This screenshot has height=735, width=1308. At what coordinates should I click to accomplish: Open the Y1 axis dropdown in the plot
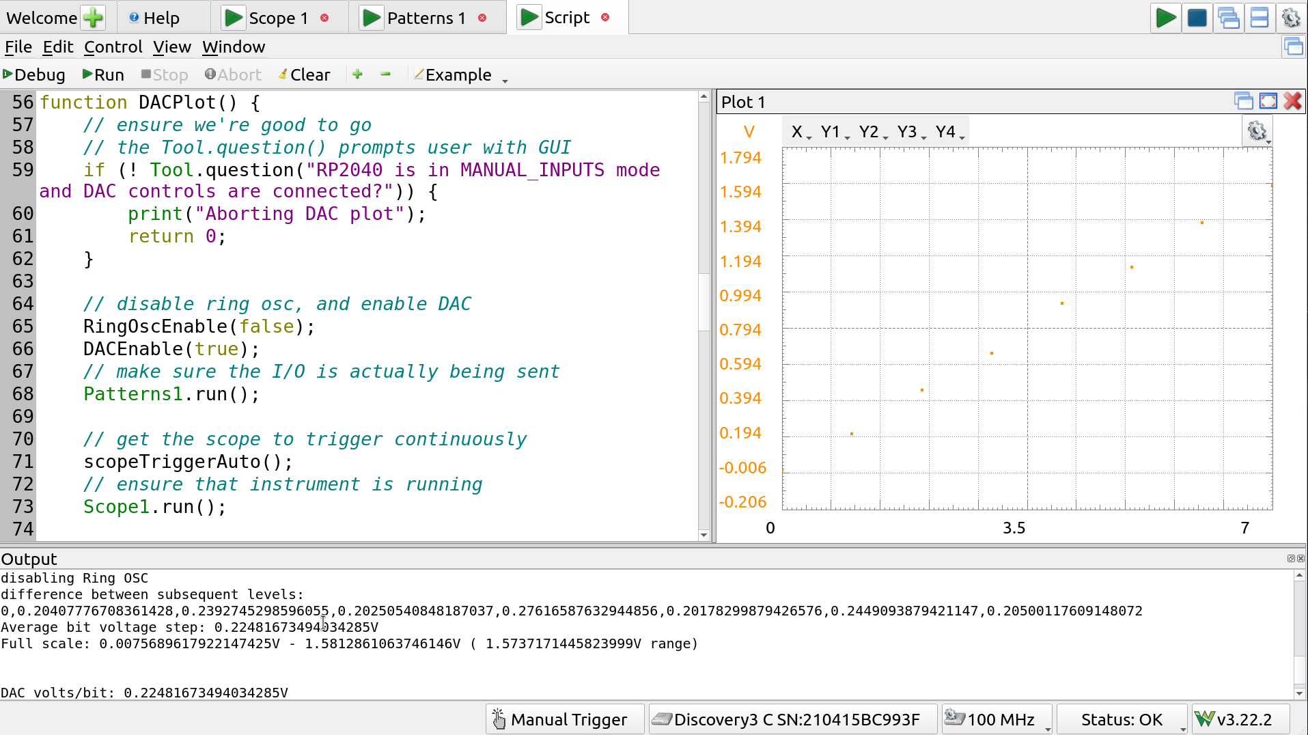point(835,132)
